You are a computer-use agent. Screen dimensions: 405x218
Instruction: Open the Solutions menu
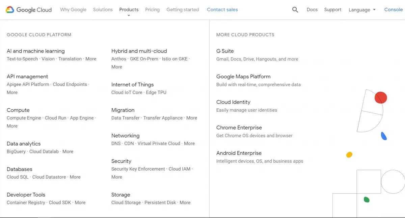click(x=103, y=9)
